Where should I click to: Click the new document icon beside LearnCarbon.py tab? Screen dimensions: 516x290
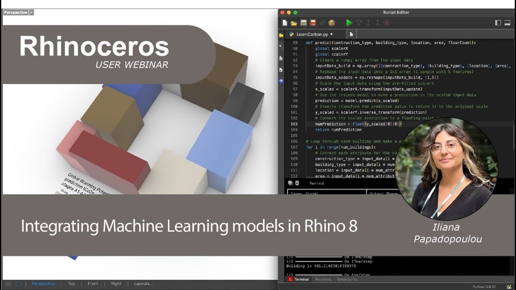(352, 35)
